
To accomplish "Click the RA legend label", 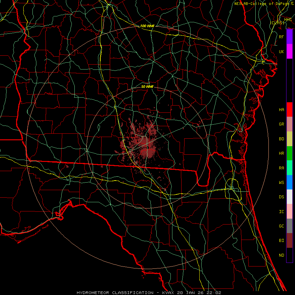I will [282, 168].
